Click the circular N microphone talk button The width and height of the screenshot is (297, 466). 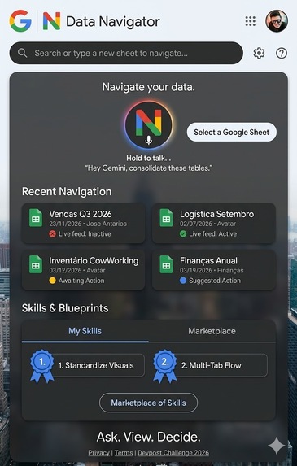[149, 124]
